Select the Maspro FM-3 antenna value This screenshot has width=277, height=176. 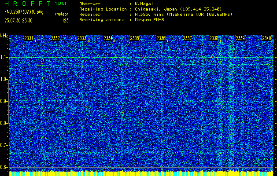click(x=149, y=20)
